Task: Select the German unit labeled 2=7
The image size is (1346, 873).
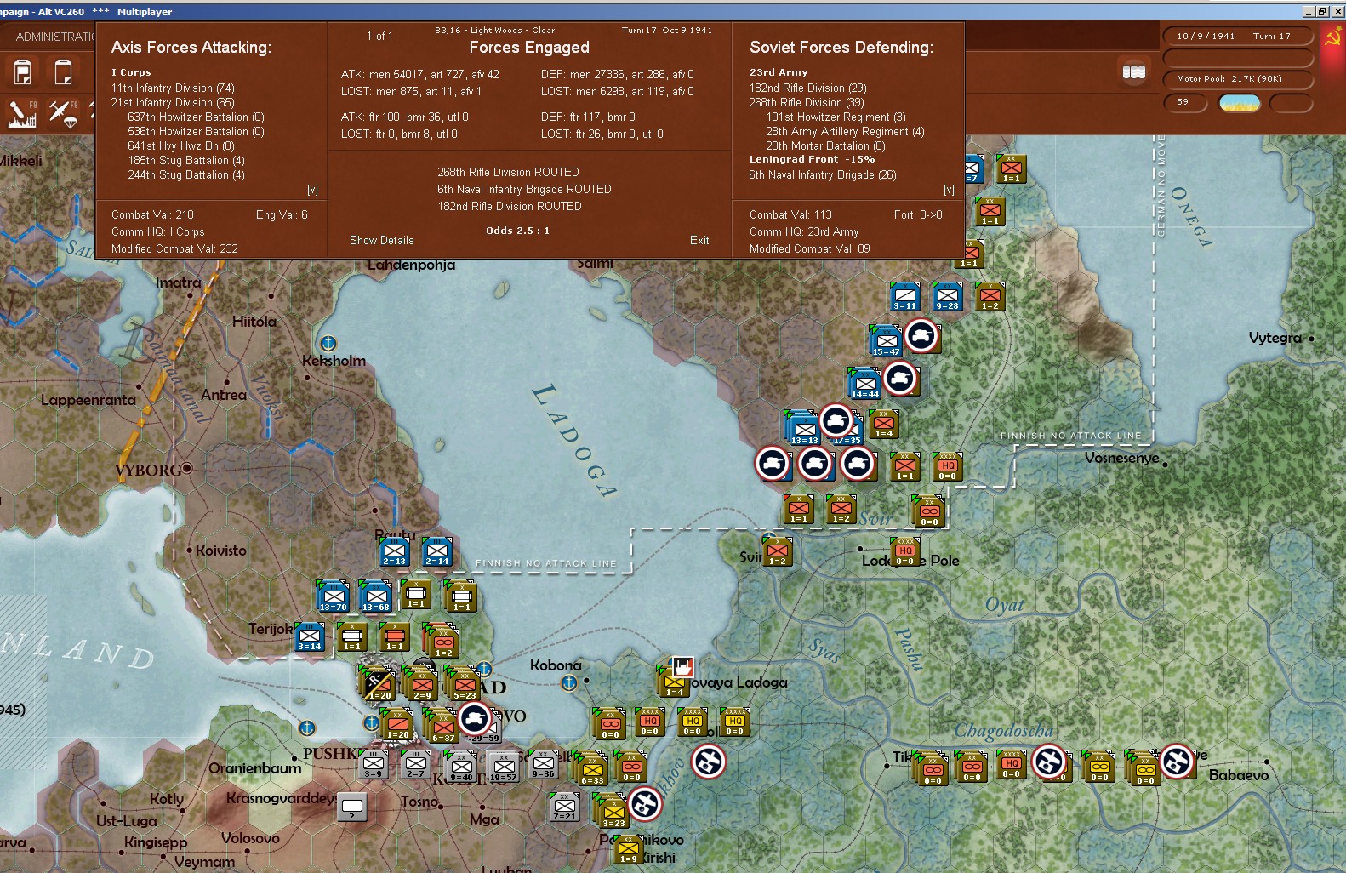Action: (415, 763)
